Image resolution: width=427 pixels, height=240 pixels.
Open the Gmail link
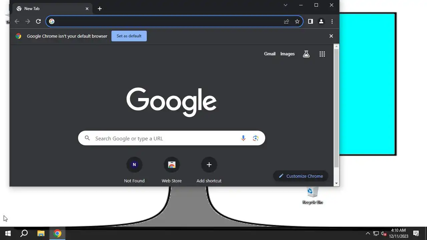270,54
